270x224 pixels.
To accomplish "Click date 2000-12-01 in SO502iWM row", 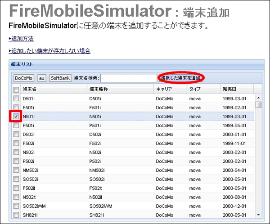I will [234, 206].
